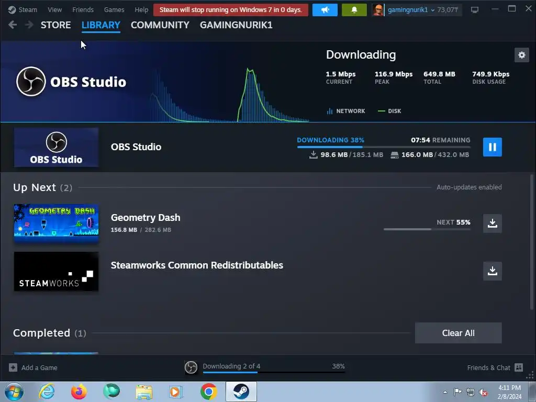Click the network tray icon
Screen dimensions: 536x402
point(471,392)
